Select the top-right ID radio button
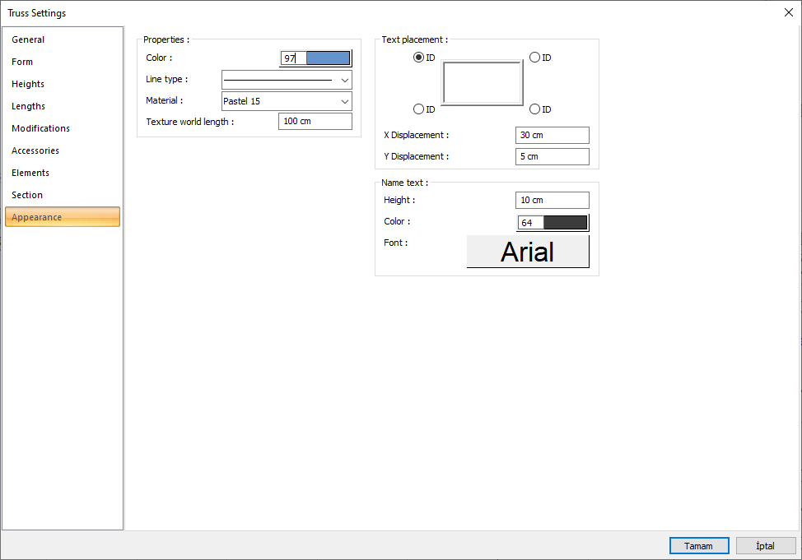 (534, 58)
